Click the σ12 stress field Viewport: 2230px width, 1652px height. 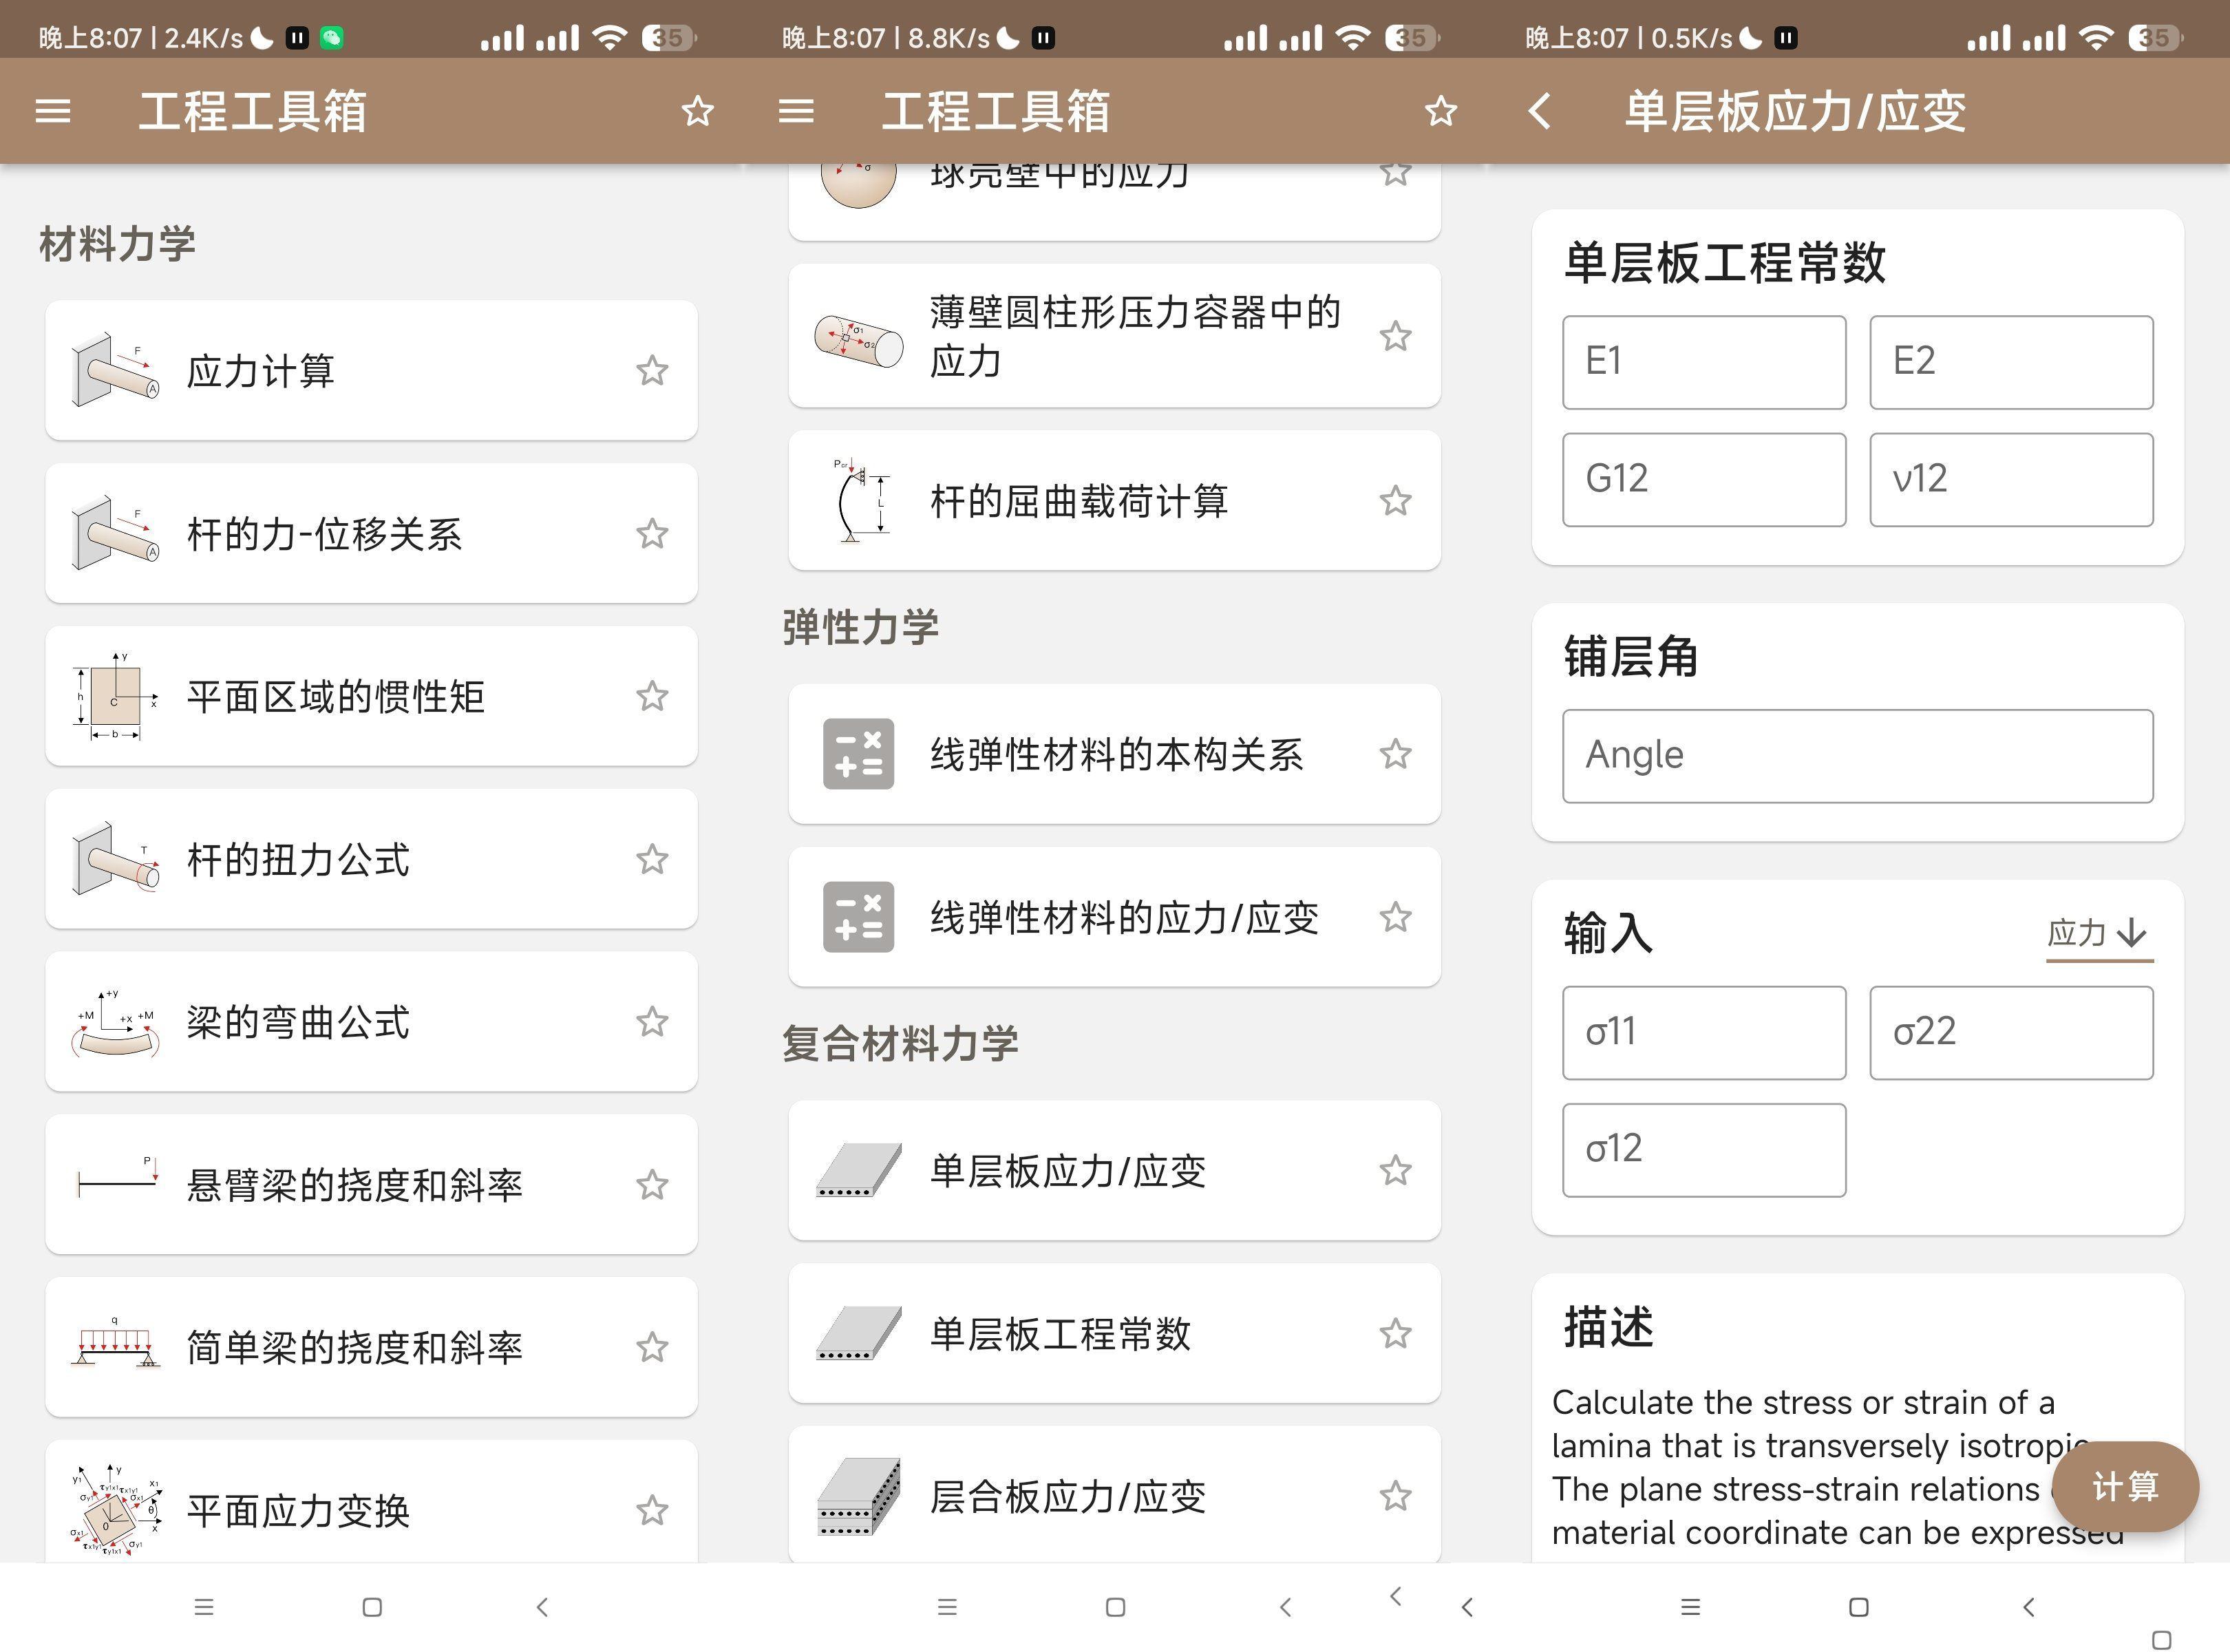pyautogui.click(x=1703, y=1150)
